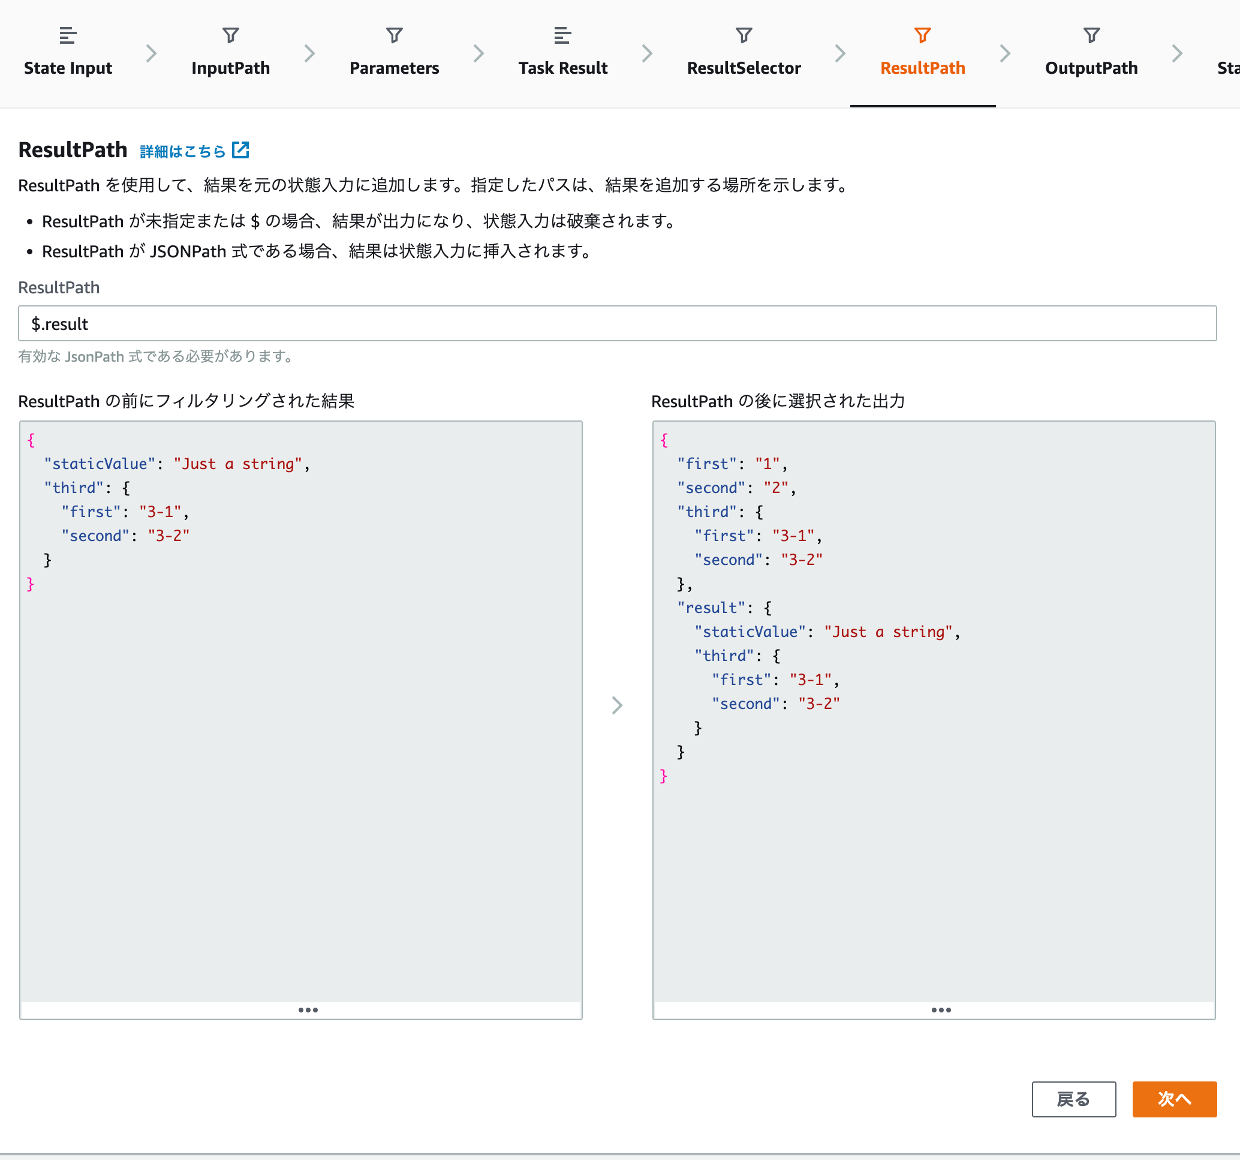Click the chevron between the two JSON panels
The image size is (1240, 1160).
coord(616,705)
